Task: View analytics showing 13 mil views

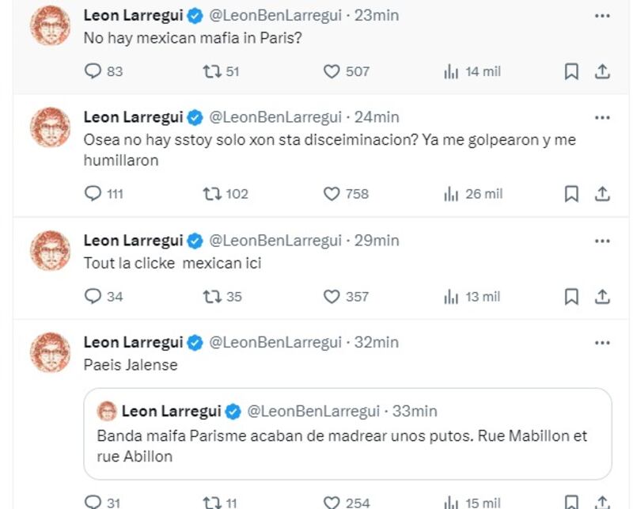Action: [x=472, y=297]
